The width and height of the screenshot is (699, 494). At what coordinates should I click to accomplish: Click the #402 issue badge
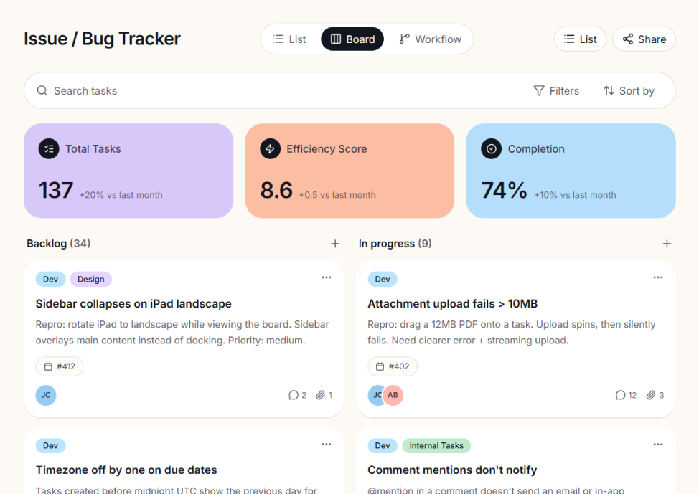point(393,366)
